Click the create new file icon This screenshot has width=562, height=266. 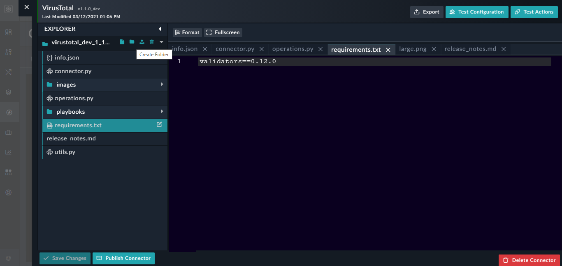click(122, 42)
